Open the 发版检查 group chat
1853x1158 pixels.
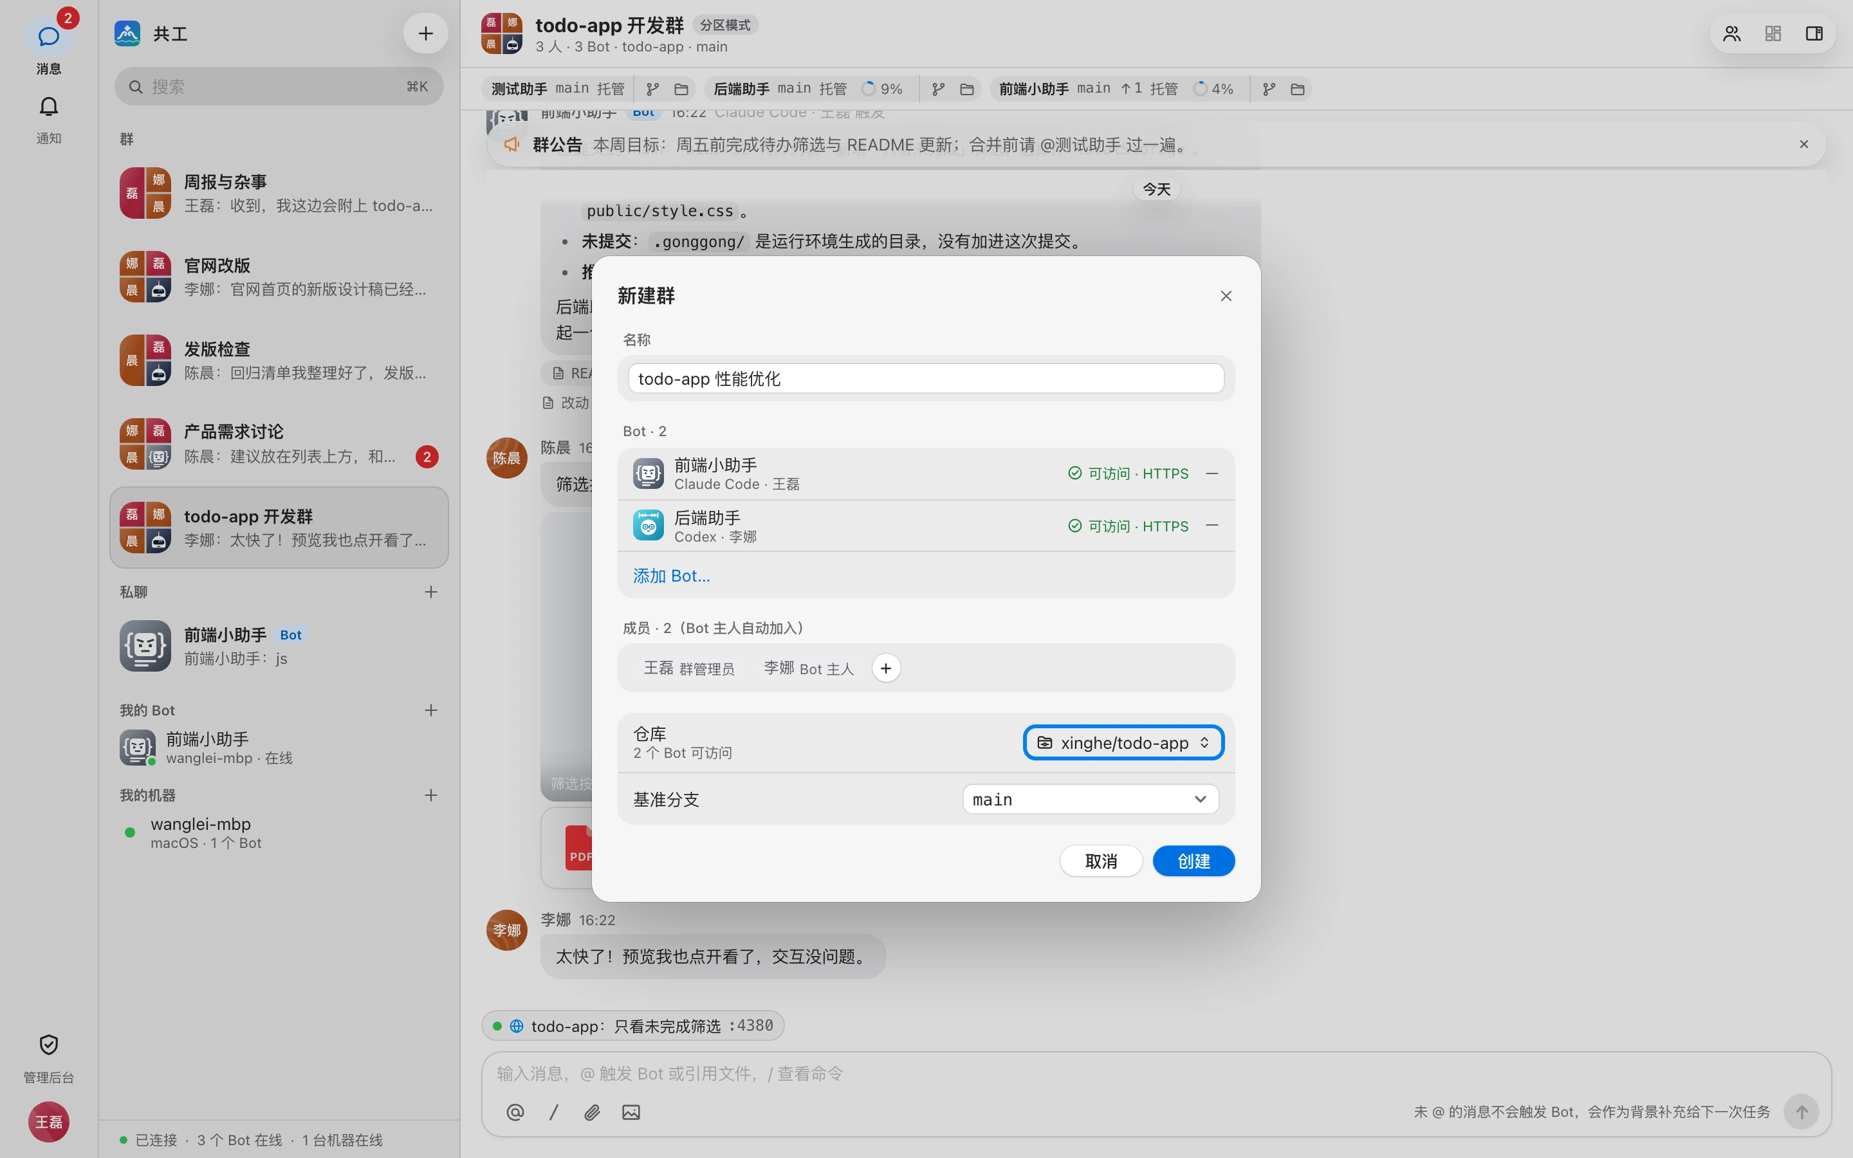[279, 360]
